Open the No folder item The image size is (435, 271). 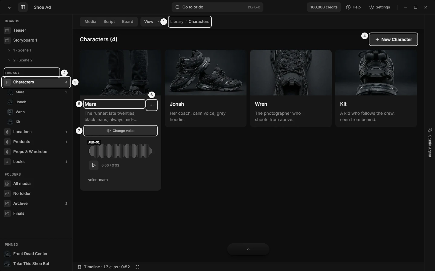[36, 194]
